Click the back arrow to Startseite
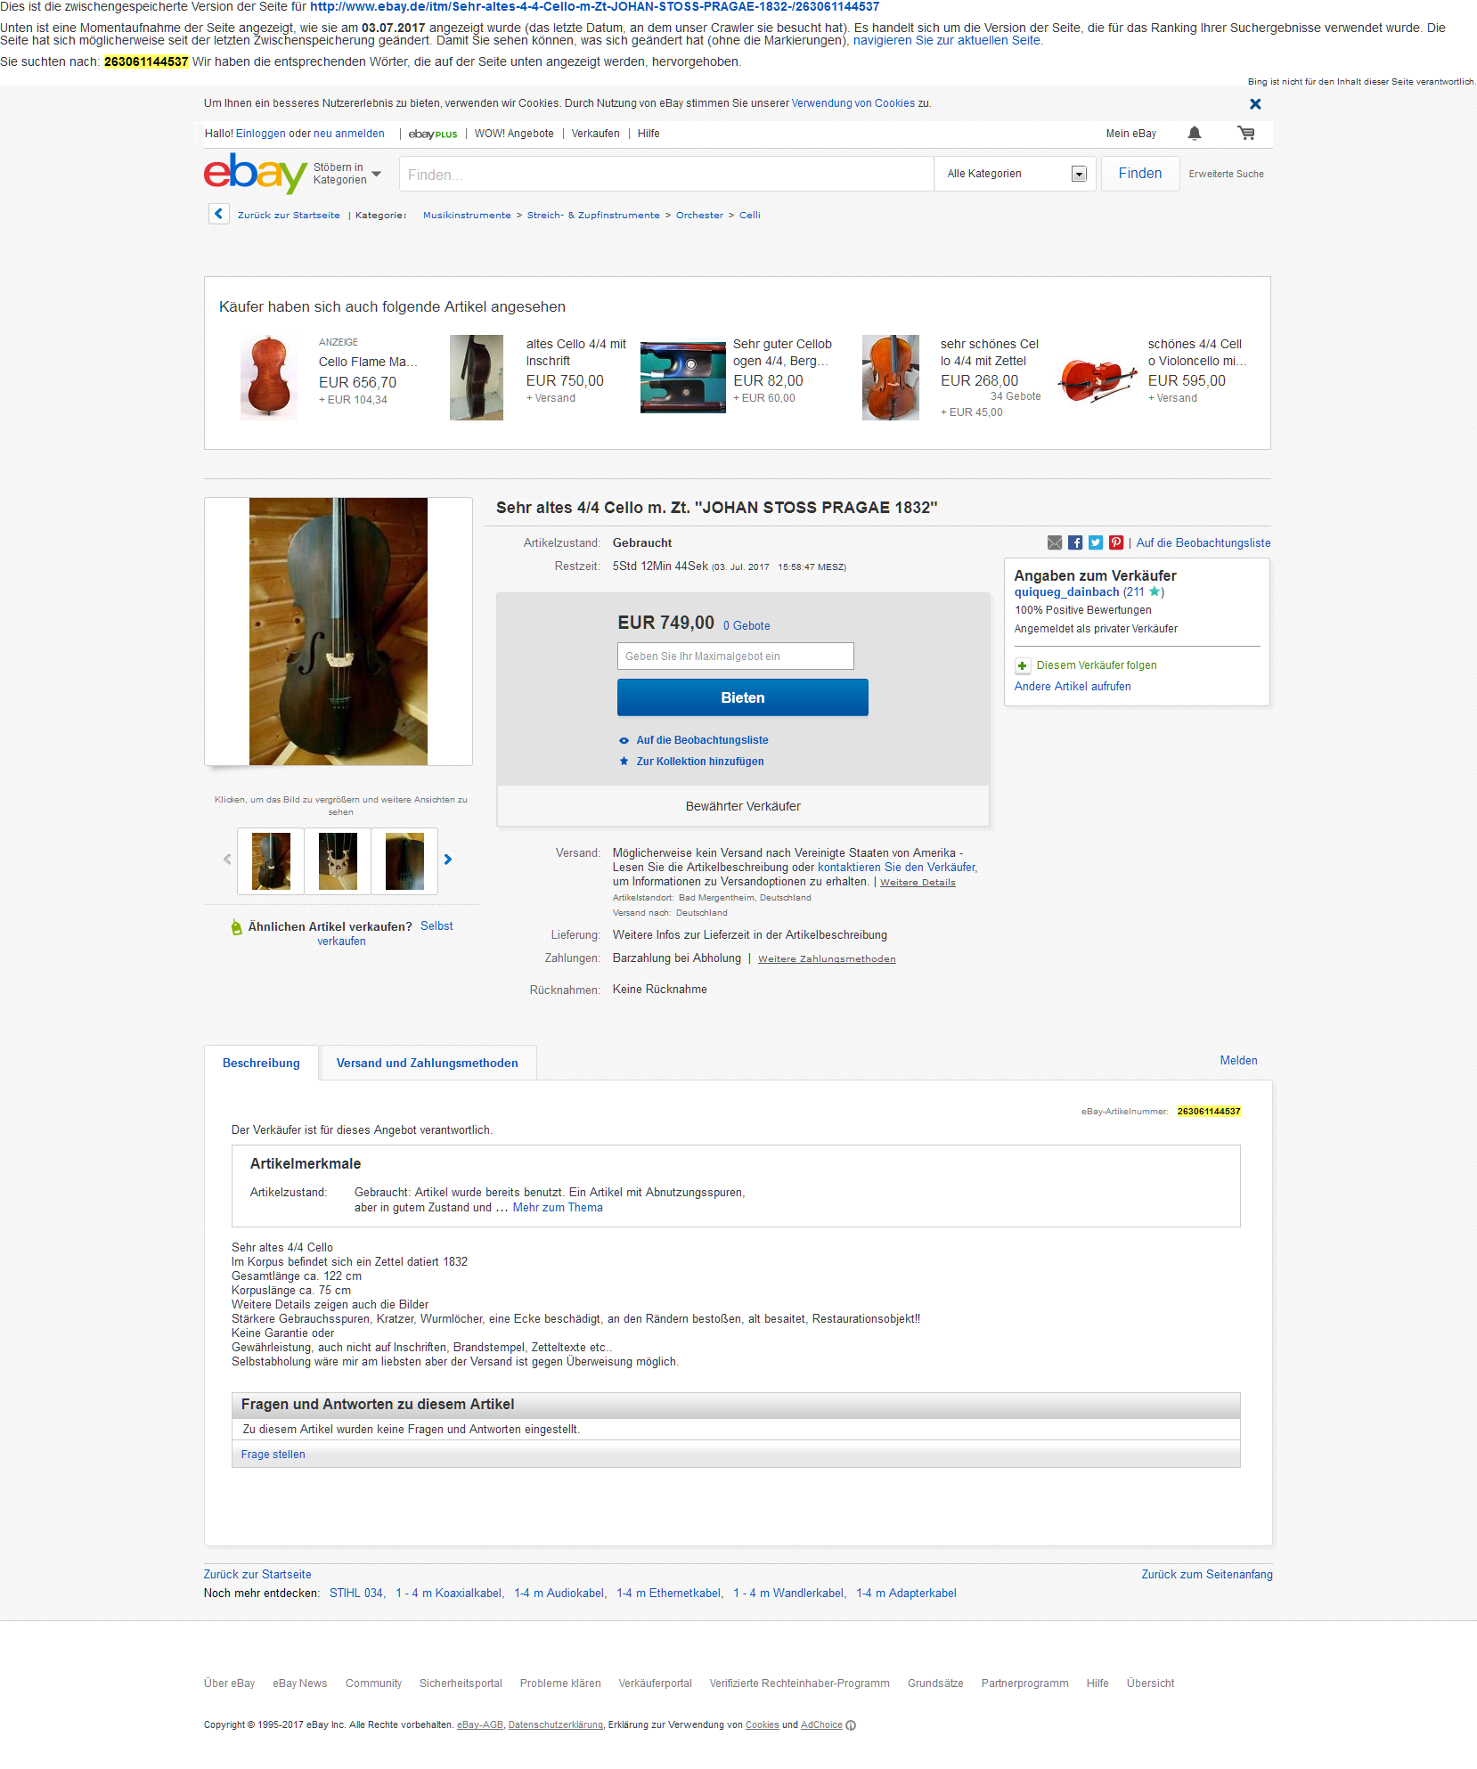The width and height of the screenshot is (1477, 1769). 219,215
